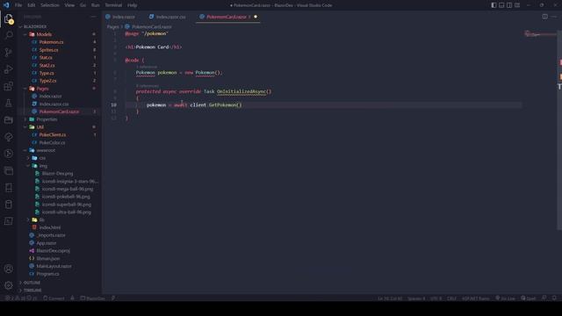
Task: Click the minimap preview in the editor
Action: point(540,34)
